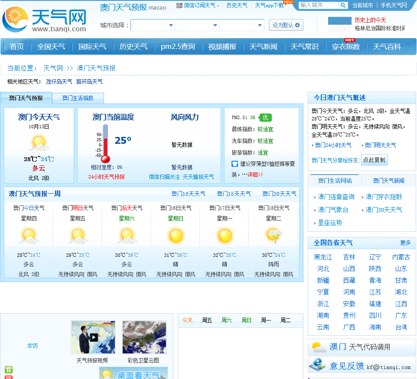Switch to the 澳门生活指数 tab
417x379 pixels.
pos(78,98)
